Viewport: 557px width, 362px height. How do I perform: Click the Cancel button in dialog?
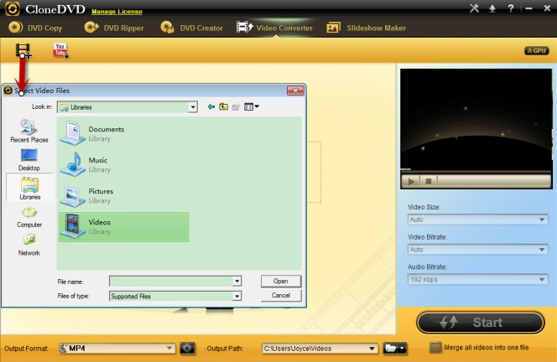[281, 295]
